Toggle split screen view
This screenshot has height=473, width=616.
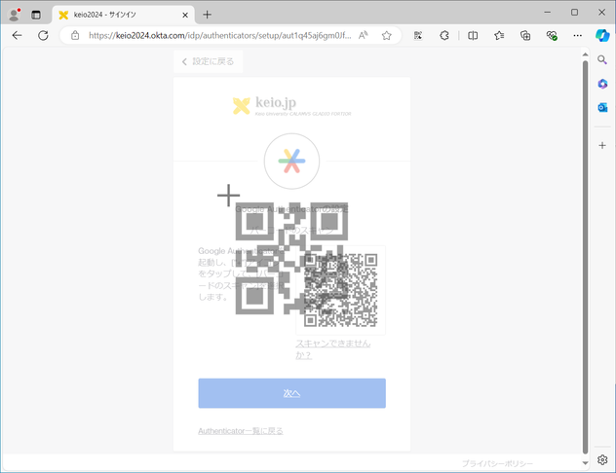(472, 35)
